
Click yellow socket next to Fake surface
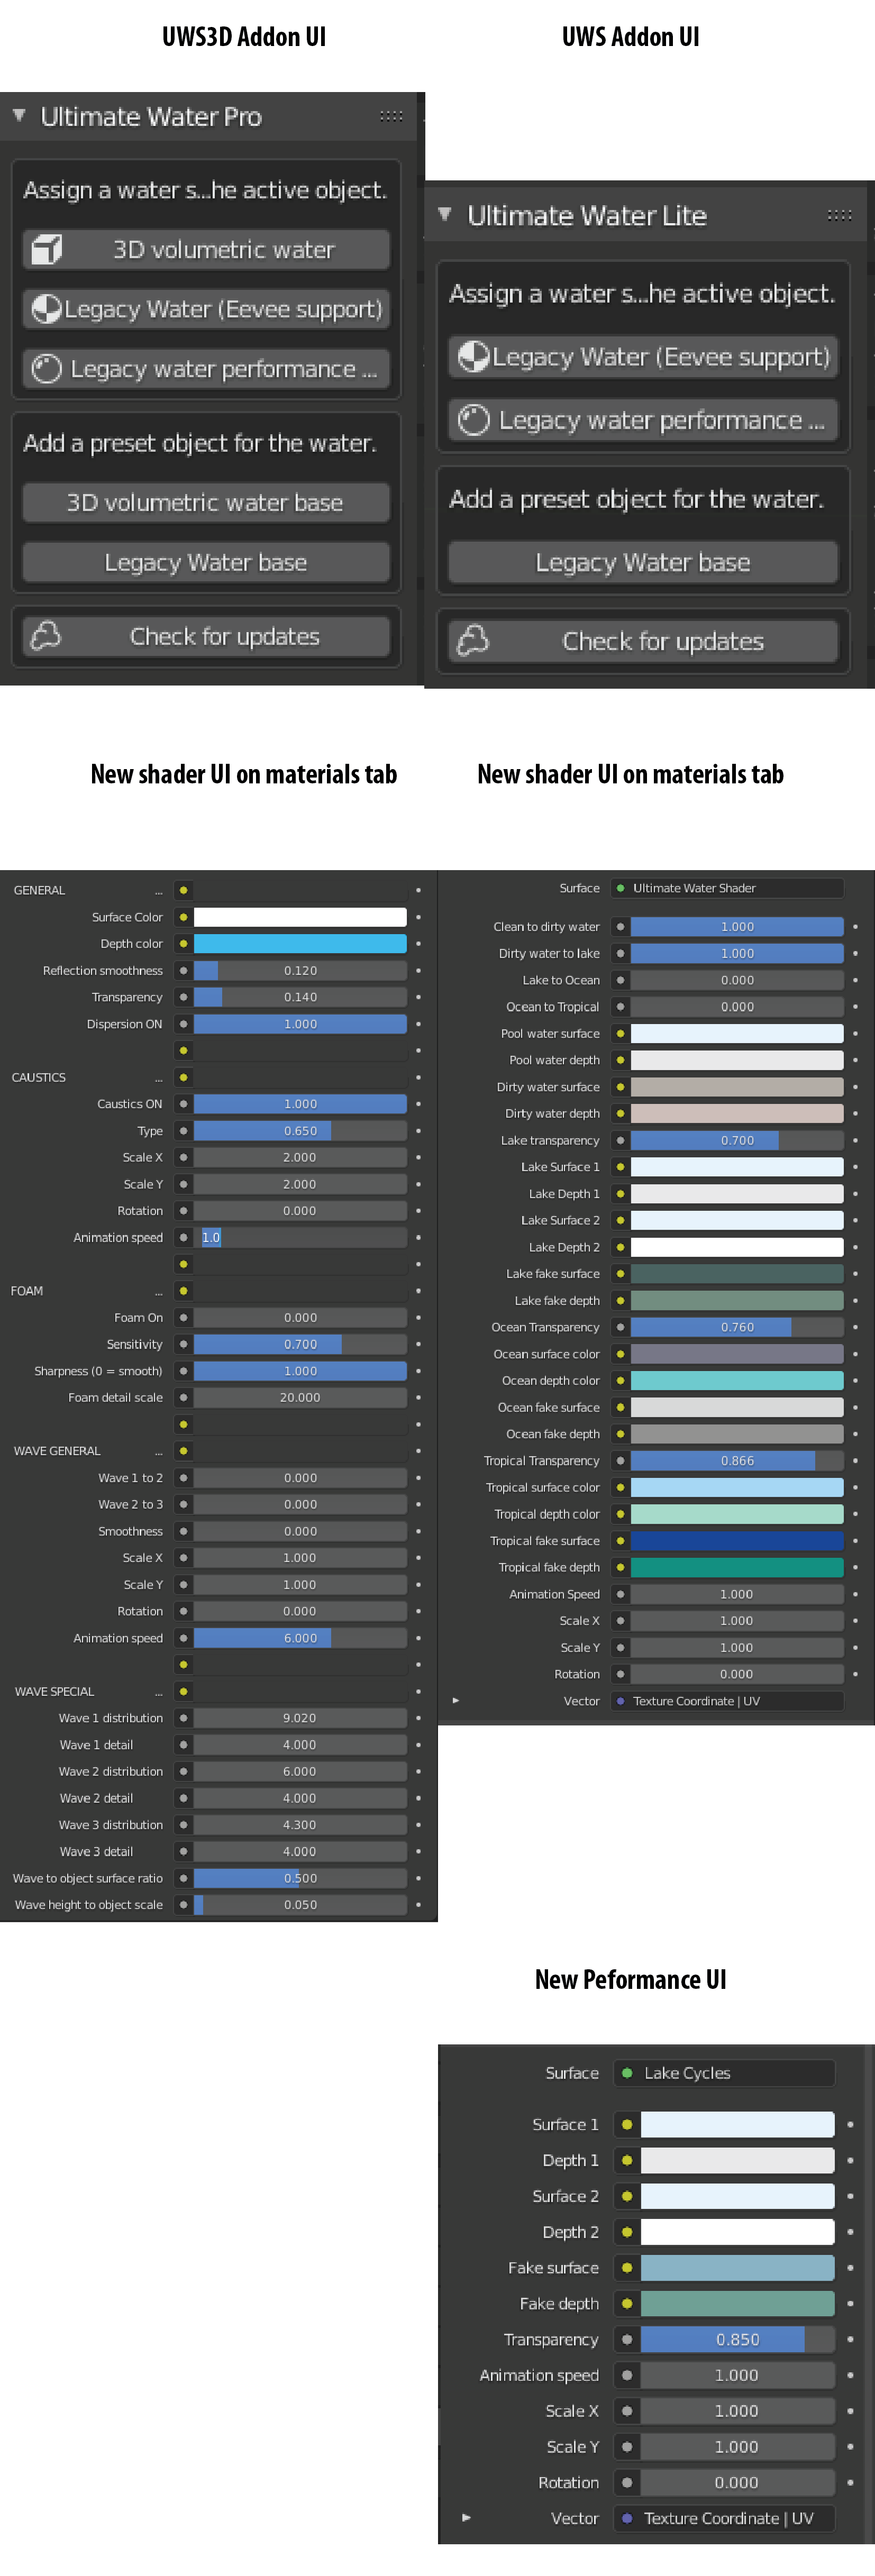627,2268
